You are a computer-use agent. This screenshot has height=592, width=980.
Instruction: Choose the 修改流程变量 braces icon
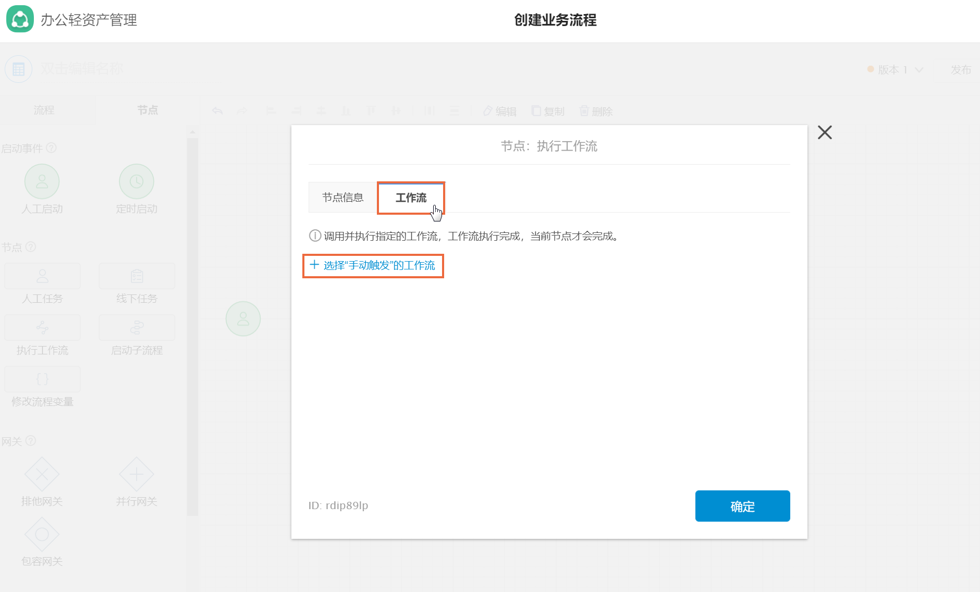tap(43, 379)
